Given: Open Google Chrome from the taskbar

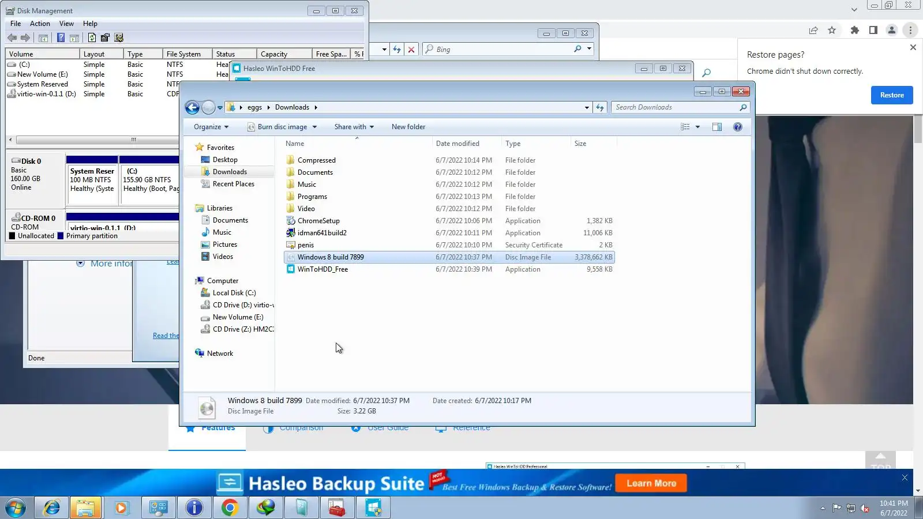Looking at the screenshot, I should coord(230,507).
